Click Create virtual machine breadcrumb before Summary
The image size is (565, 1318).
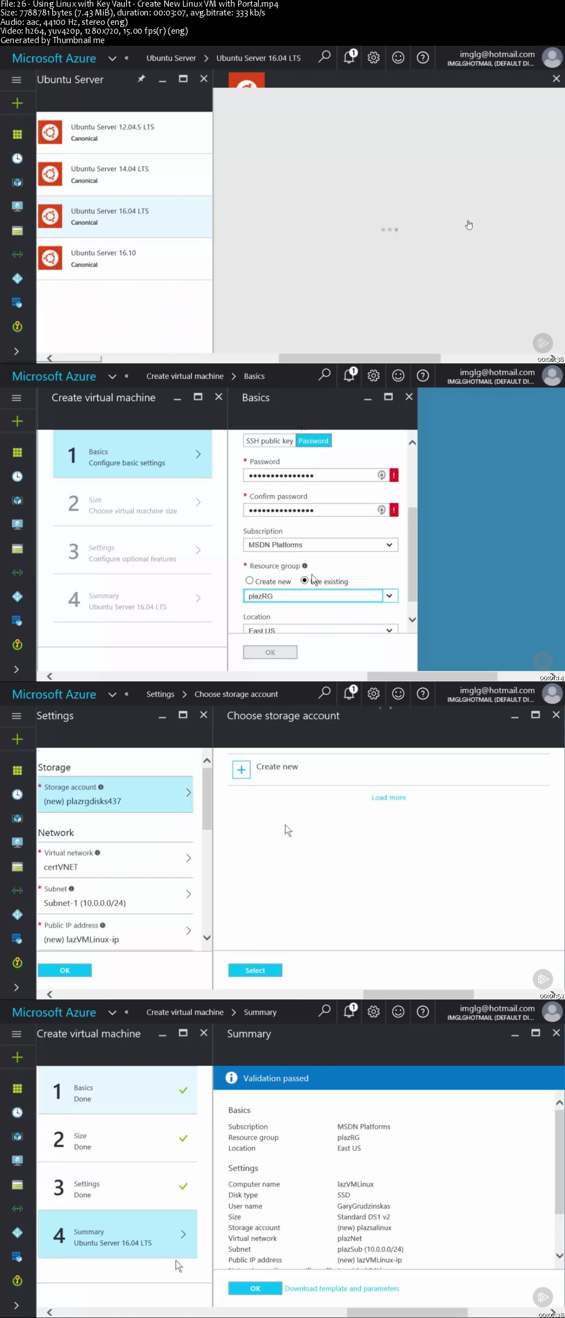point(185,1012)
